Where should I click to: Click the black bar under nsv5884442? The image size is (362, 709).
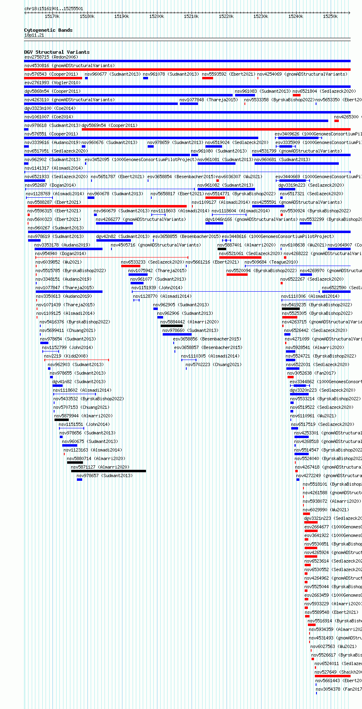click(x=172, y=326)
